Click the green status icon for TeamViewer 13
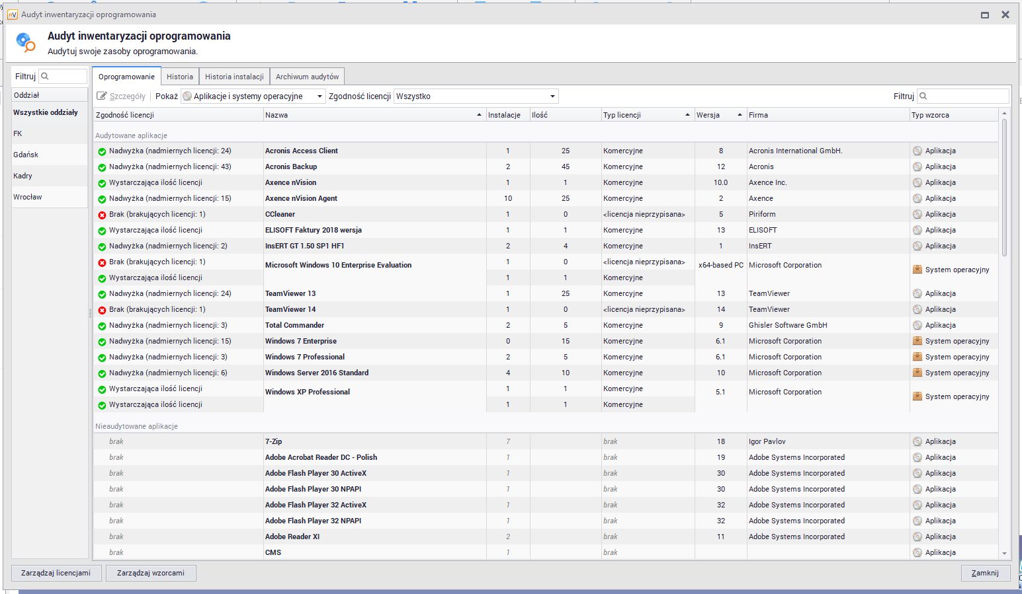 (102, 294)
